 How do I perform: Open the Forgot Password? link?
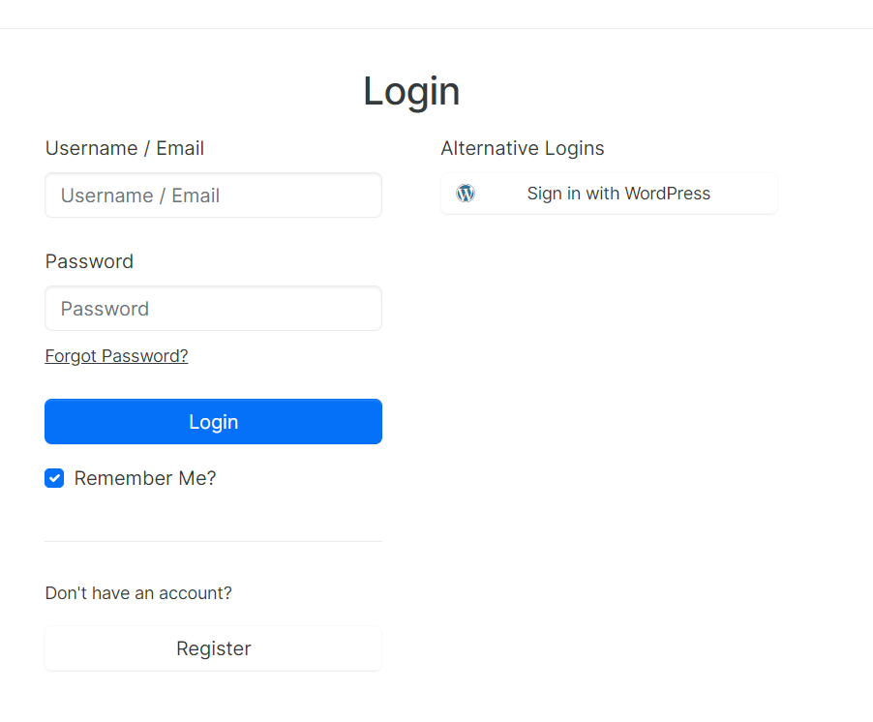(x=116, y=356)
